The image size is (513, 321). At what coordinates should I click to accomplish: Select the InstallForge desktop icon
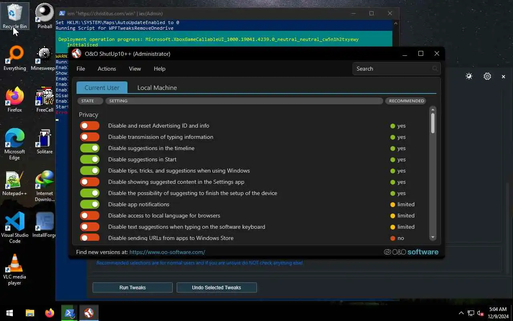[x=44, y=225]
